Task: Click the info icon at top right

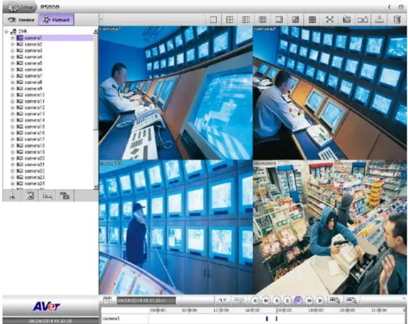Action: [389, 7]
